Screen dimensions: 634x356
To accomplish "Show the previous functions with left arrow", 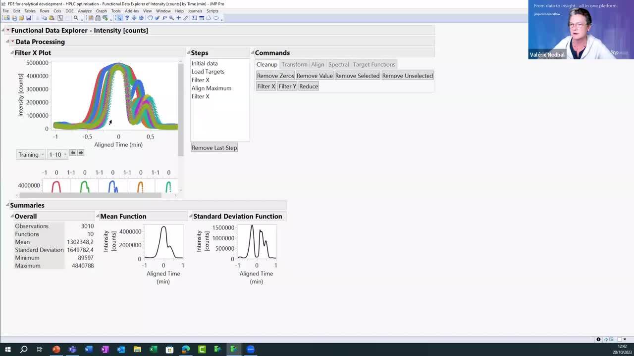I will pos(73,153).
